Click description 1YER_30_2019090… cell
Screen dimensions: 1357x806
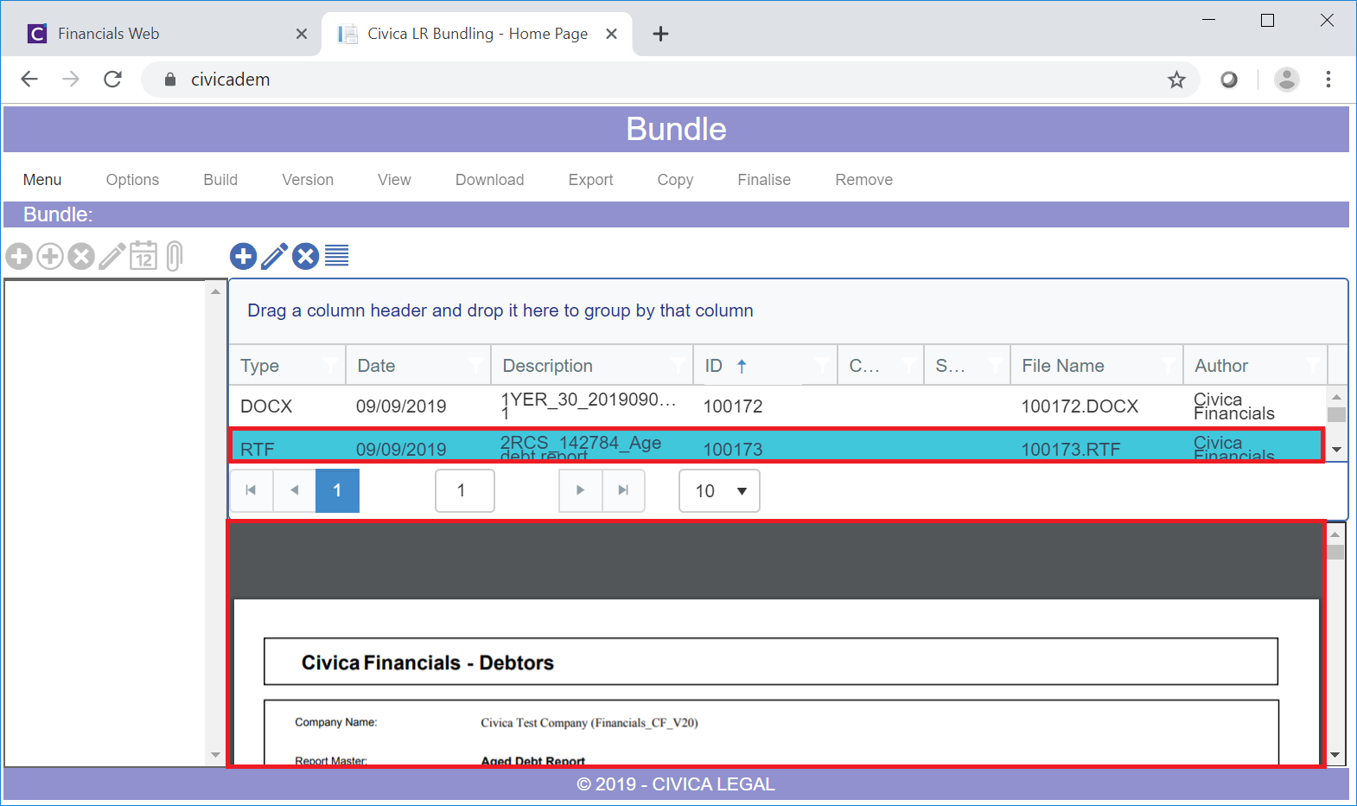click(589, 405)
